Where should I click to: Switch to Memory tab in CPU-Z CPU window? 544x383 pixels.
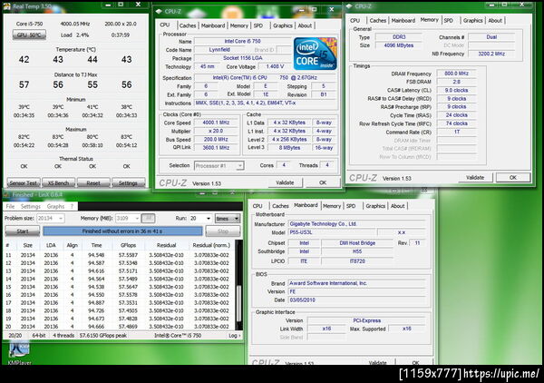(x=239, y=25)
